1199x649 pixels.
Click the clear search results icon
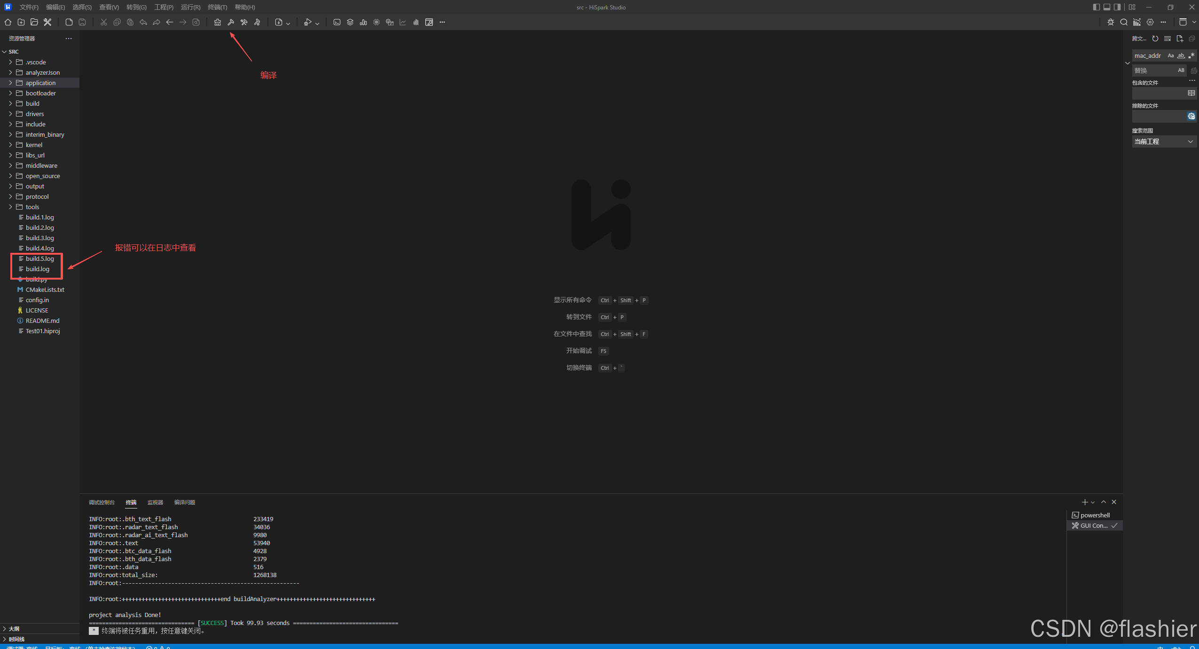1168,39
